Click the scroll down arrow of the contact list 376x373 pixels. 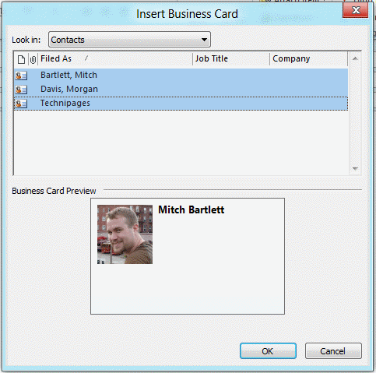click(355, 169)
